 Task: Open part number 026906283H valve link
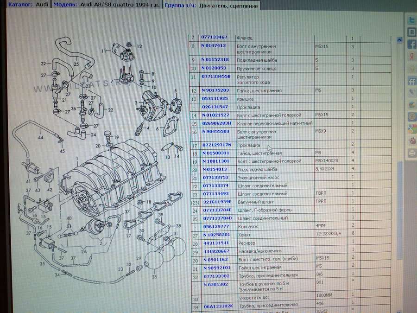pyautogui.click(x=217, y=123)
